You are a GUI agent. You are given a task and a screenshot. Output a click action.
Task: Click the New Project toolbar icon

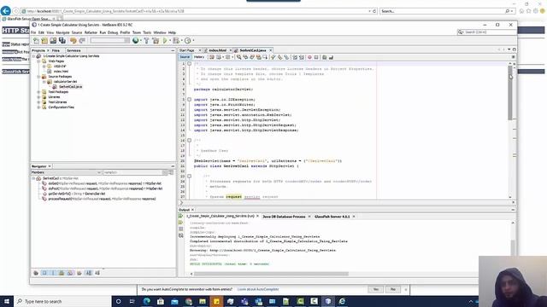(x=44, y=41)
